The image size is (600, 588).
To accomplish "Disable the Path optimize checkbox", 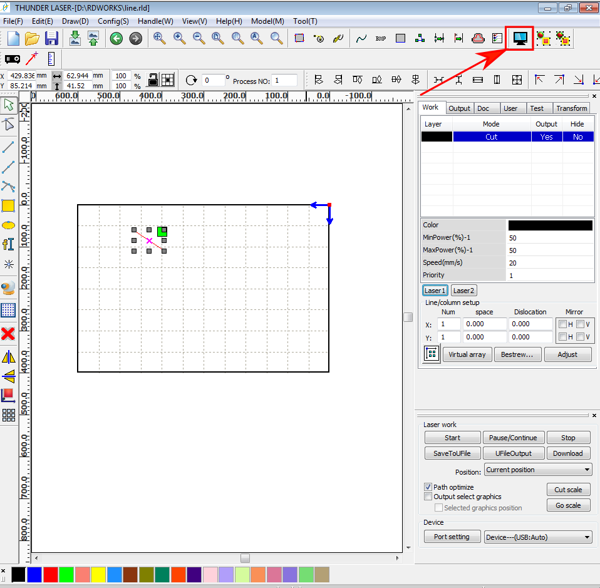I will 428,487.
